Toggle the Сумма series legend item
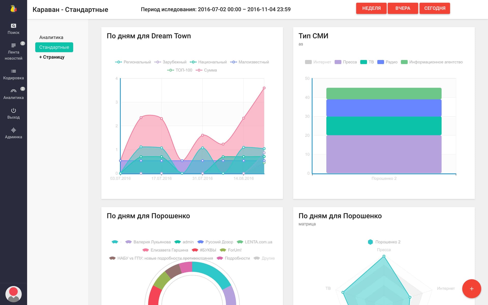This screenshot has width=488, height=305. click(x=206, y=70)
